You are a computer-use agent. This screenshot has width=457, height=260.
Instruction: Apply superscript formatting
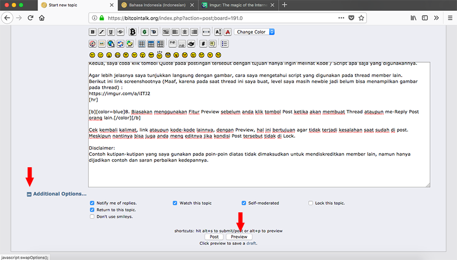(172, 44)
